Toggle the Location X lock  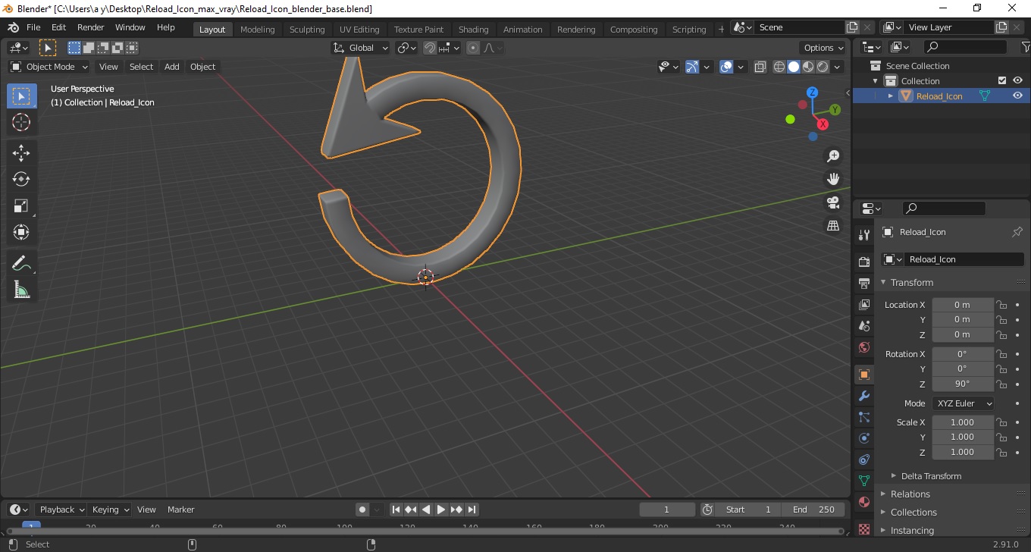[x=1001, y=305]
